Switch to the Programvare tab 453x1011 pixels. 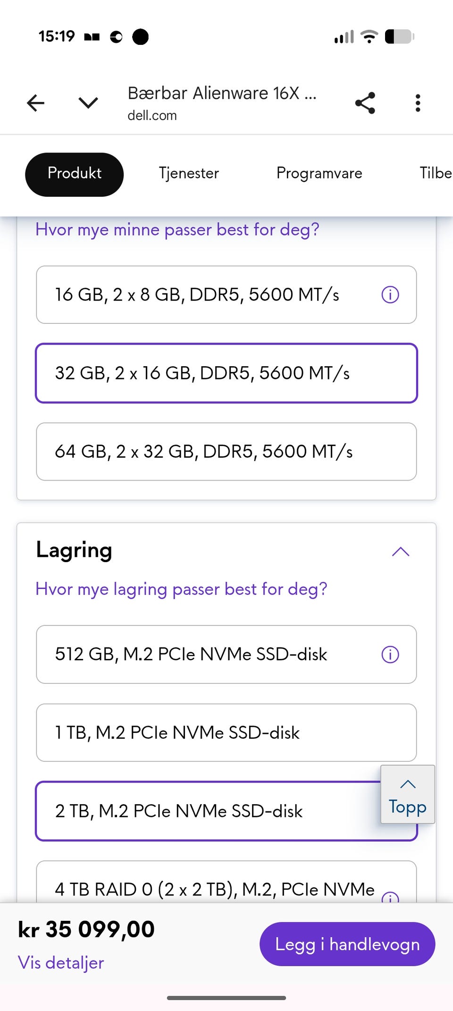tap(319, 173)
